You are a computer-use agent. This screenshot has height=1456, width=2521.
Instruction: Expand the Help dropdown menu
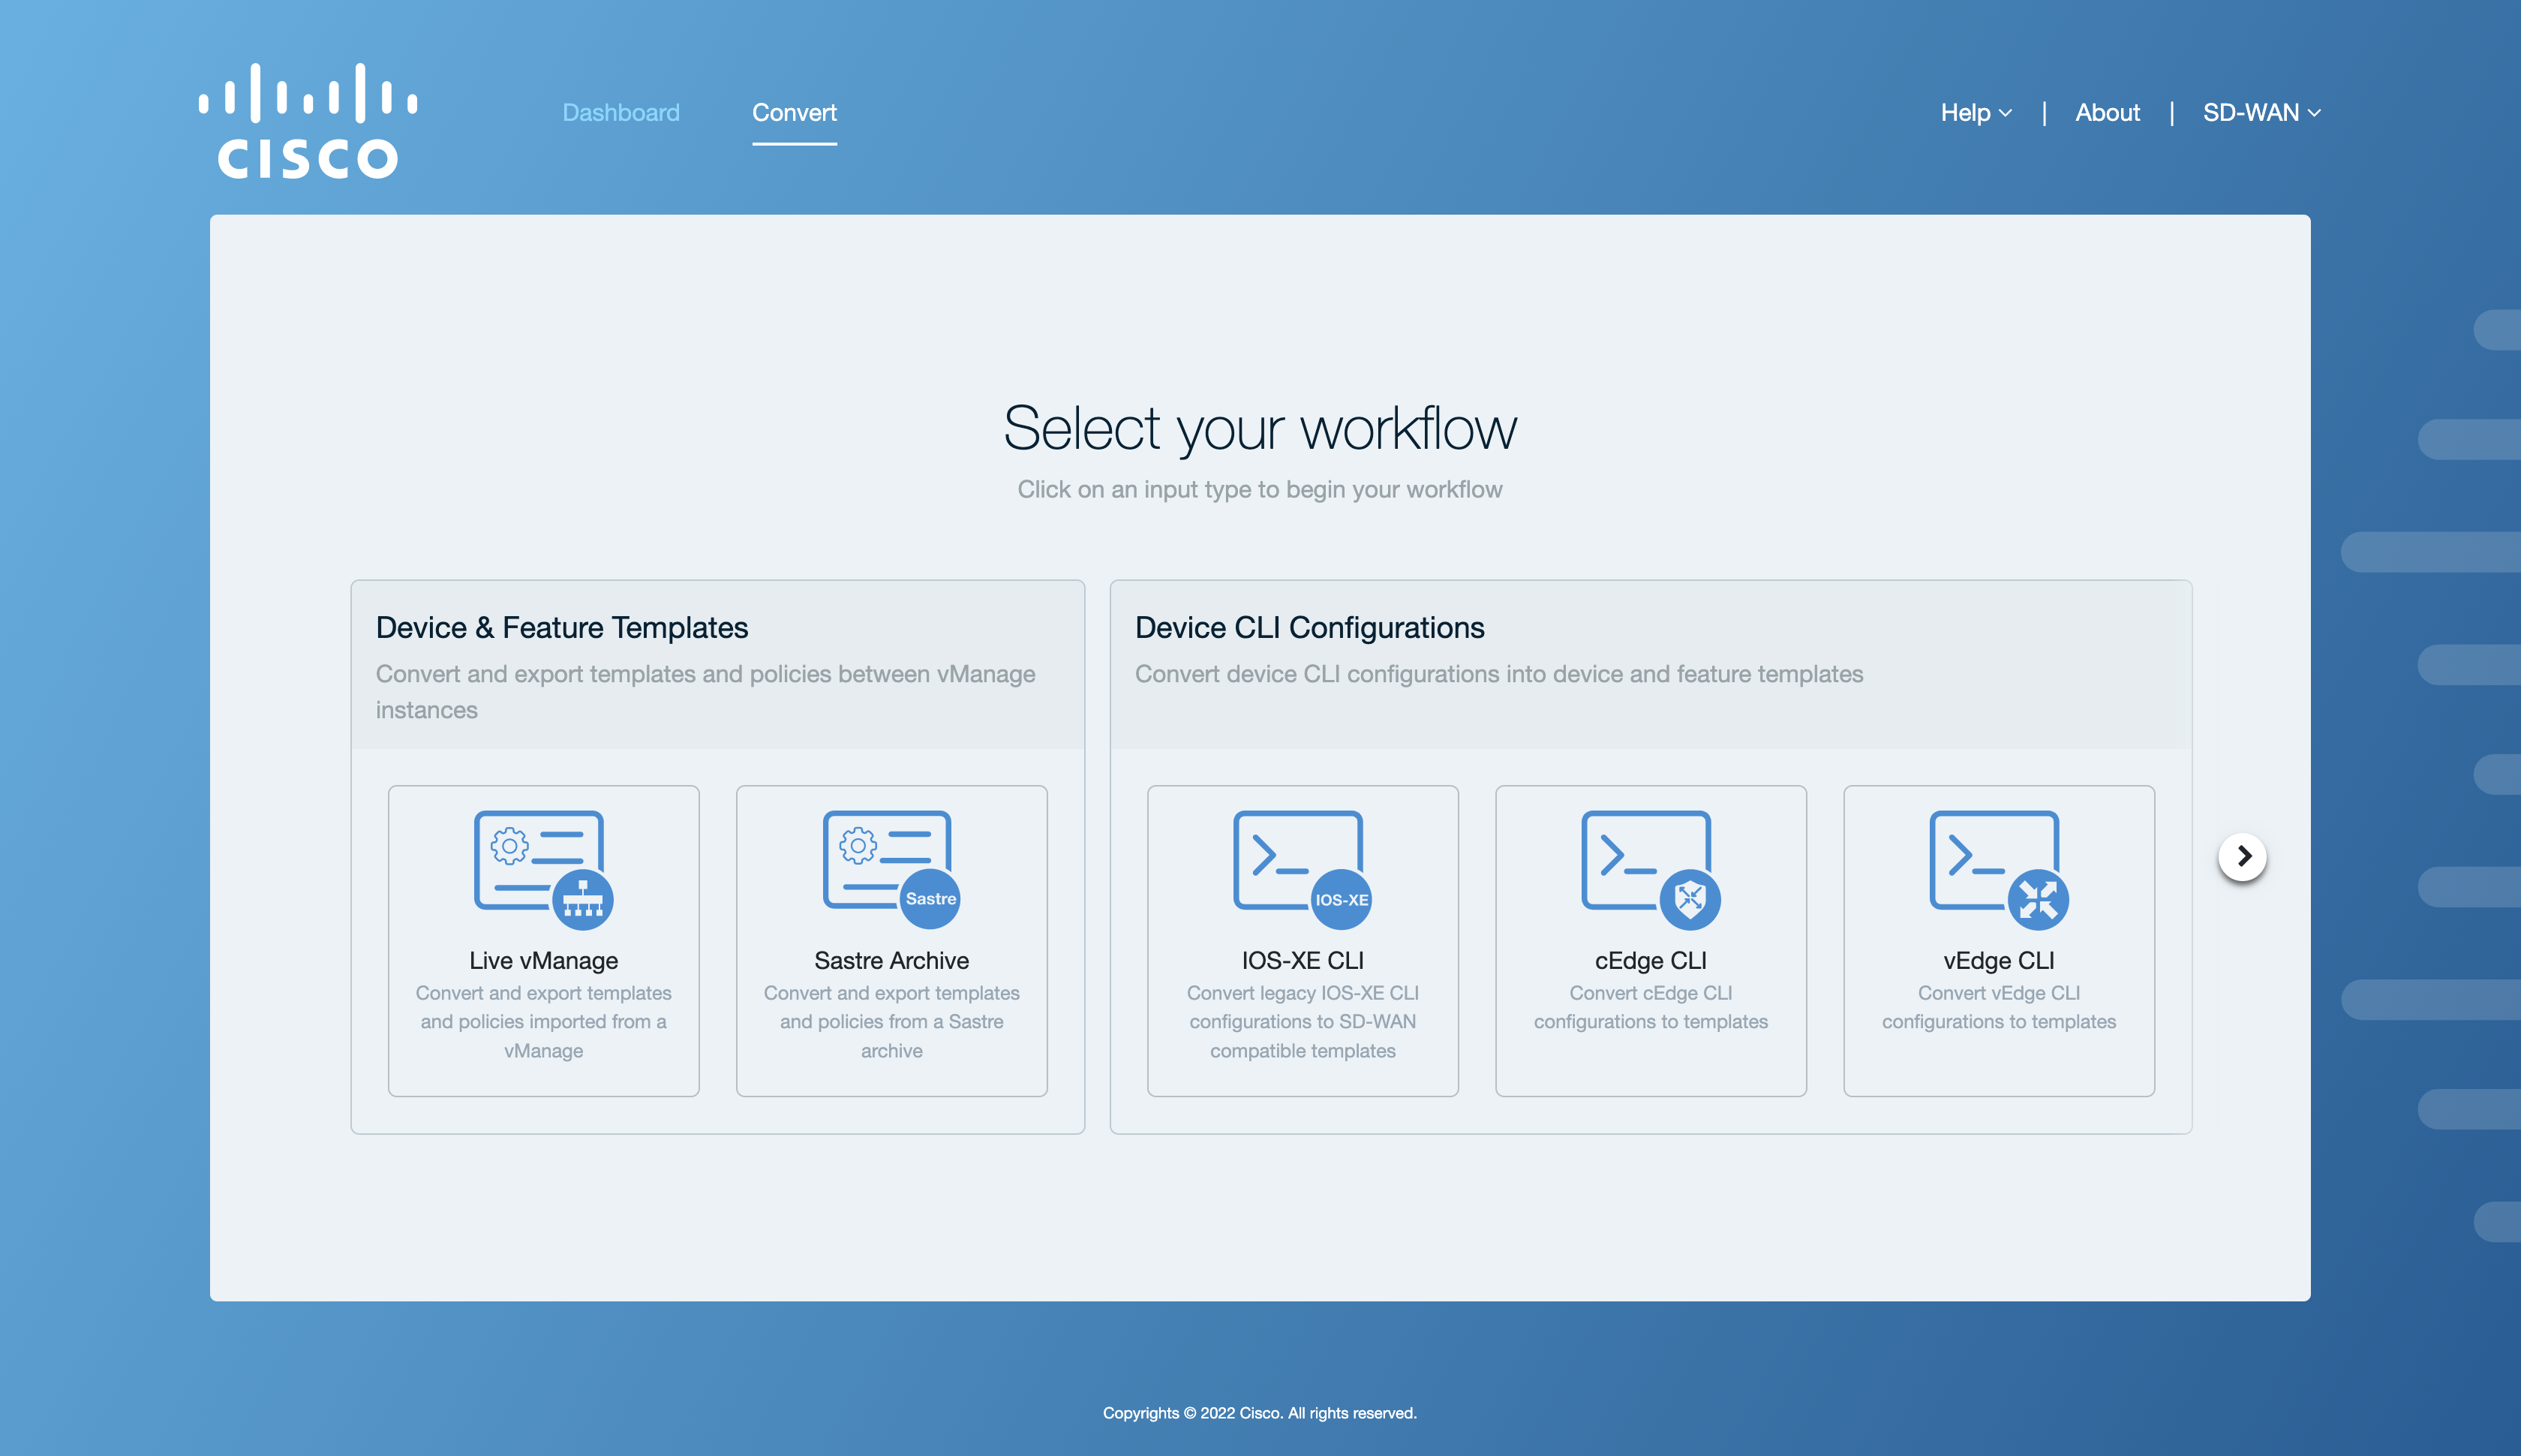coord(1977,113)
